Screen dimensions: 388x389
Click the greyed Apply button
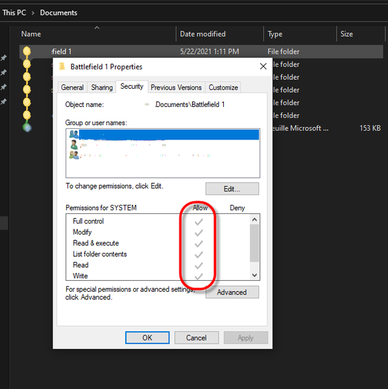[x=246, y=338]
